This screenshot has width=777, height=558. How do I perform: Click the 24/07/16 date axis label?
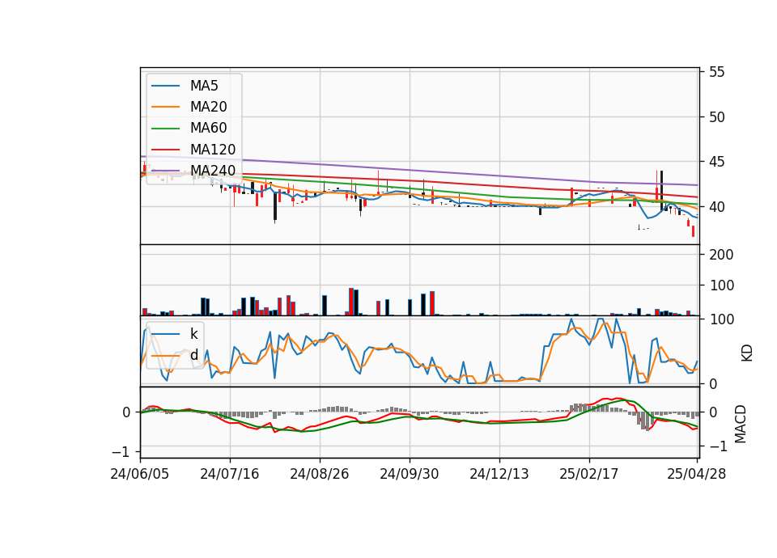click(x=229, y=475)
